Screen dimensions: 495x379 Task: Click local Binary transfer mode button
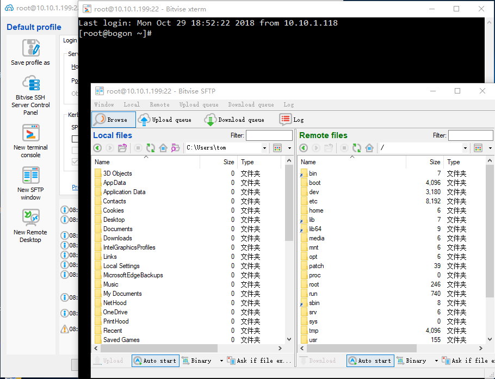pos(197,361)
